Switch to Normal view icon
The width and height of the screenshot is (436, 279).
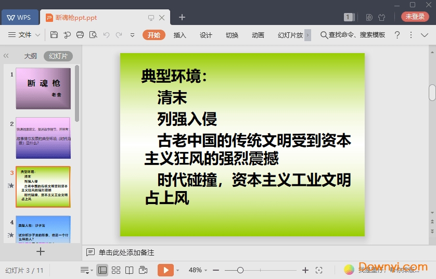[102, 270]
